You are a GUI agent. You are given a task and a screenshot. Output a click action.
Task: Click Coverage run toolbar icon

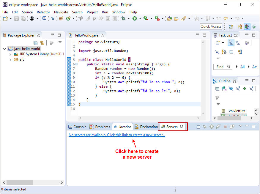click(x=146, y=18)
